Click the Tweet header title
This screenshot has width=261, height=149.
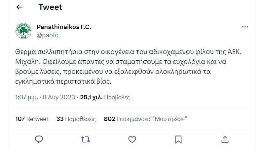click(50, 7)
